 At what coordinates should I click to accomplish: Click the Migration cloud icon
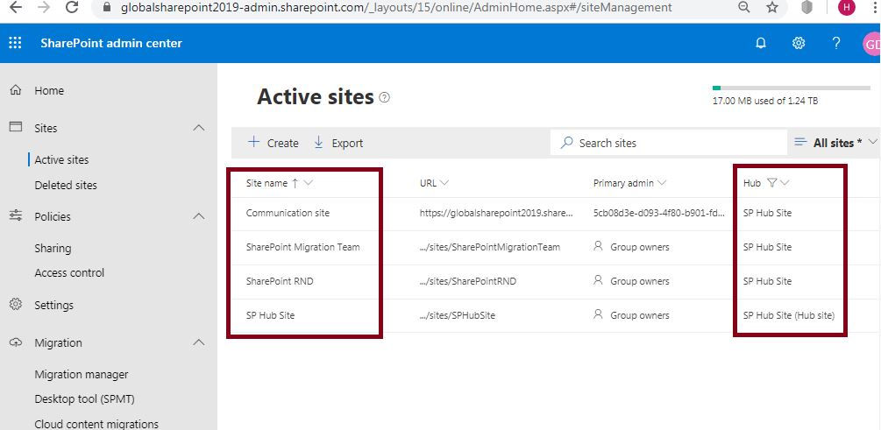[x=16, y=342]
